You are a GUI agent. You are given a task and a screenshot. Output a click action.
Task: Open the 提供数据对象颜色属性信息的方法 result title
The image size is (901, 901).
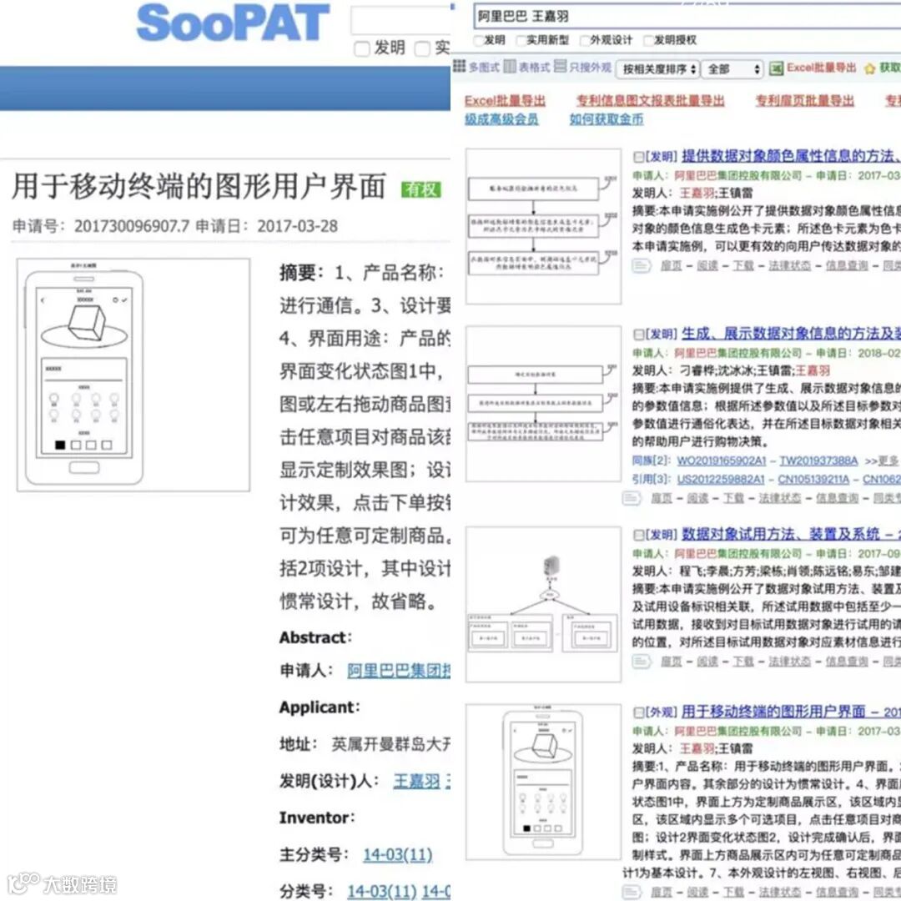791,156
